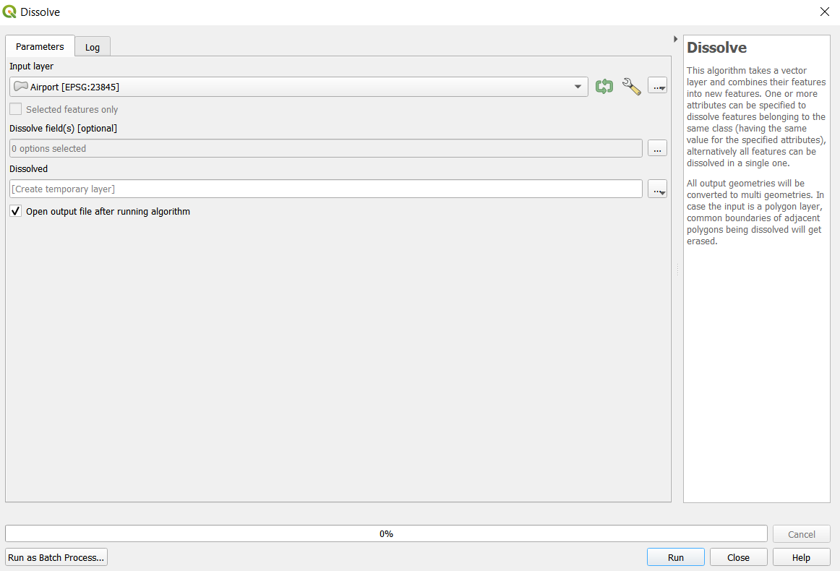Open the Dissolve field(s) selection ellipsis button
This screenshot has width=840, height=571.
click(657, 148)
